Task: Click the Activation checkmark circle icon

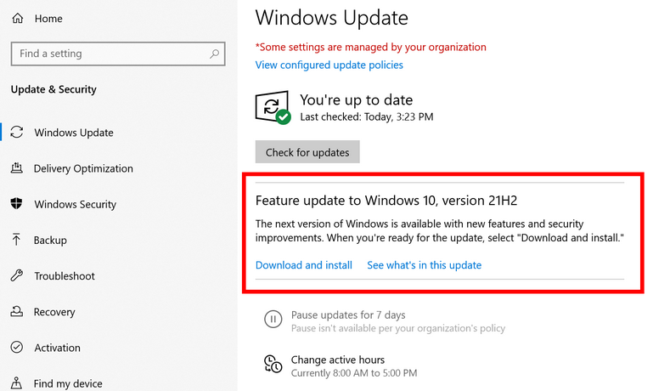Action: (17, 348)
